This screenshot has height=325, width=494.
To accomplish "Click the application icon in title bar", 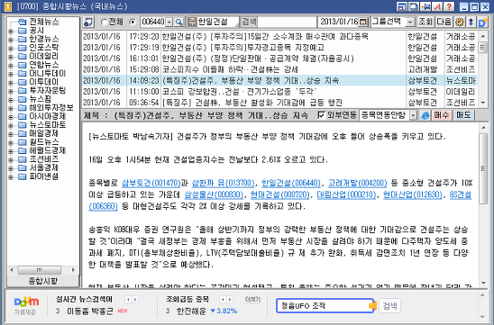I will click(x=7, y=6).
